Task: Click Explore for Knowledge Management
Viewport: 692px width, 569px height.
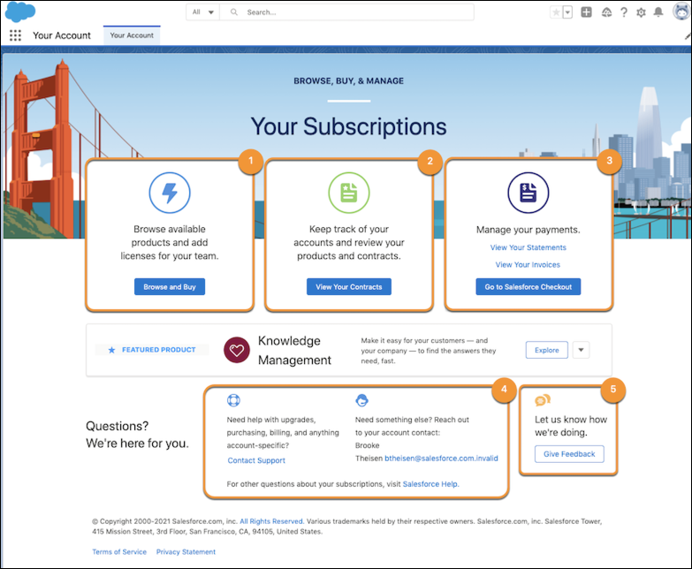Action: pos(547,350)
